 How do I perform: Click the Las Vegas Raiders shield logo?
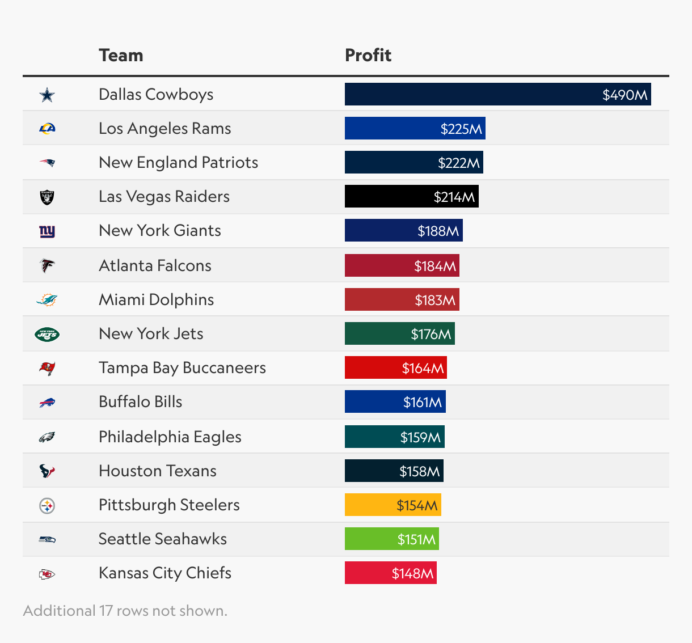point(47,197)
